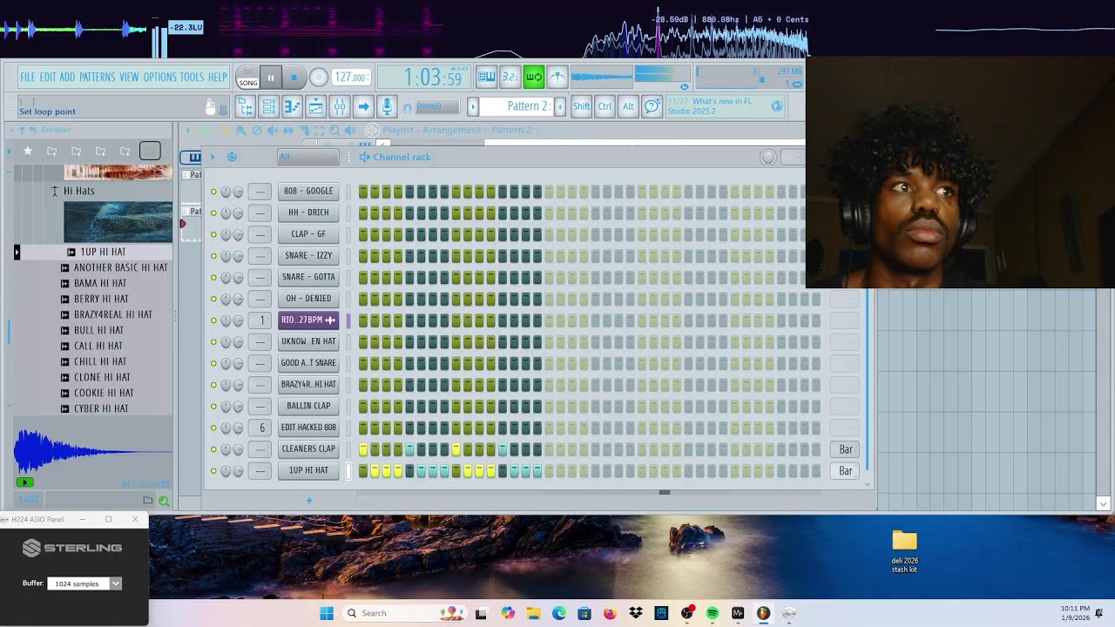Toggle mute light for HH - DRICH channel
This screenshot has height=627, width=1115.
coord(213,212)
